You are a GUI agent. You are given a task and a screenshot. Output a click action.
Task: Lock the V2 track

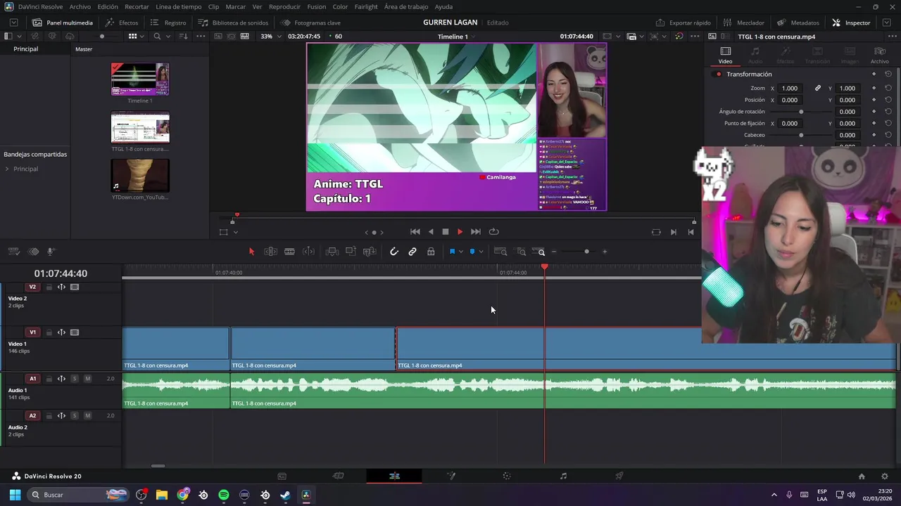pyautogui.click(x=49, y=287)
